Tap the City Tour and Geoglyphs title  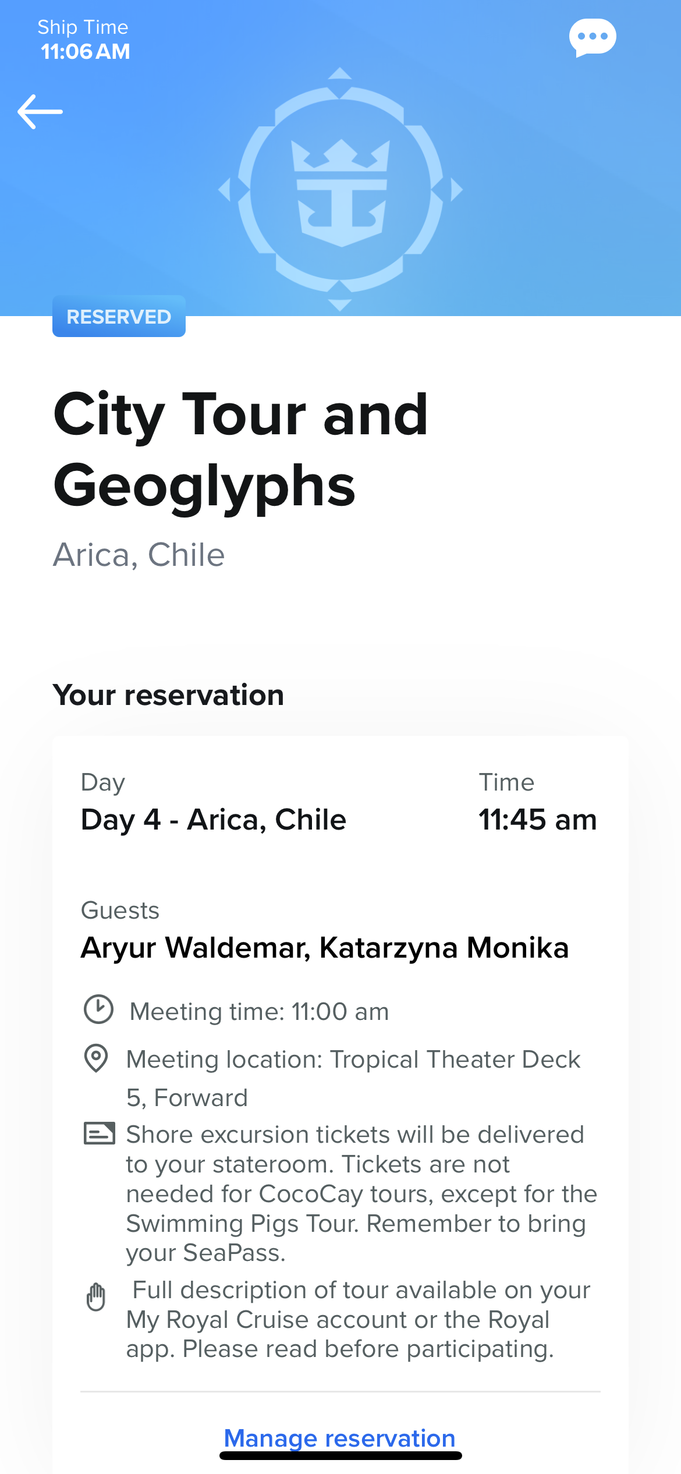(241, 449)
